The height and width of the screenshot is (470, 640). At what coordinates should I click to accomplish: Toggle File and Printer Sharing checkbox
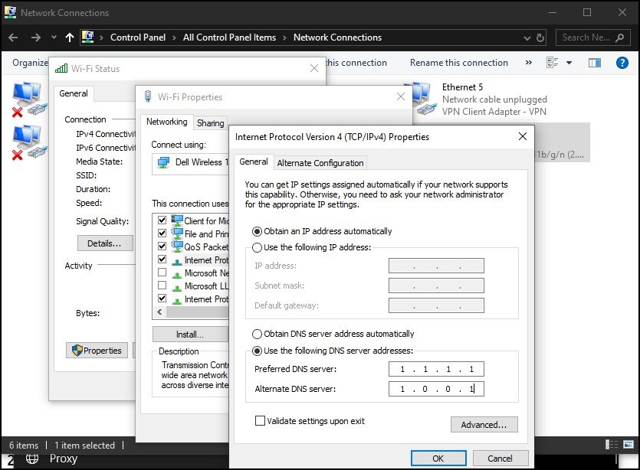[162, 233]
